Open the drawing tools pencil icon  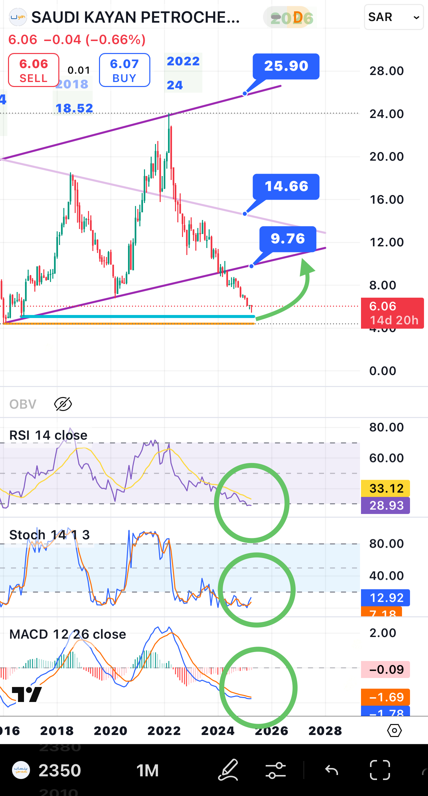pyautogui.click(x=228, y=770)
